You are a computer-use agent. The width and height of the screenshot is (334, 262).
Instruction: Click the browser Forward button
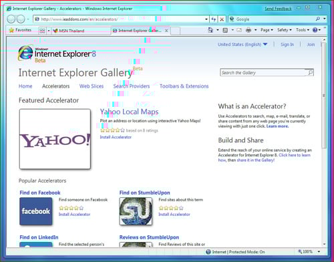tap(21, 19)
